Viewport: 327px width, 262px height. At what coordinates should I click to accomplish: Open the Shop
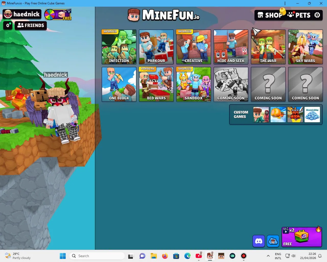click(x=270, y=15)
